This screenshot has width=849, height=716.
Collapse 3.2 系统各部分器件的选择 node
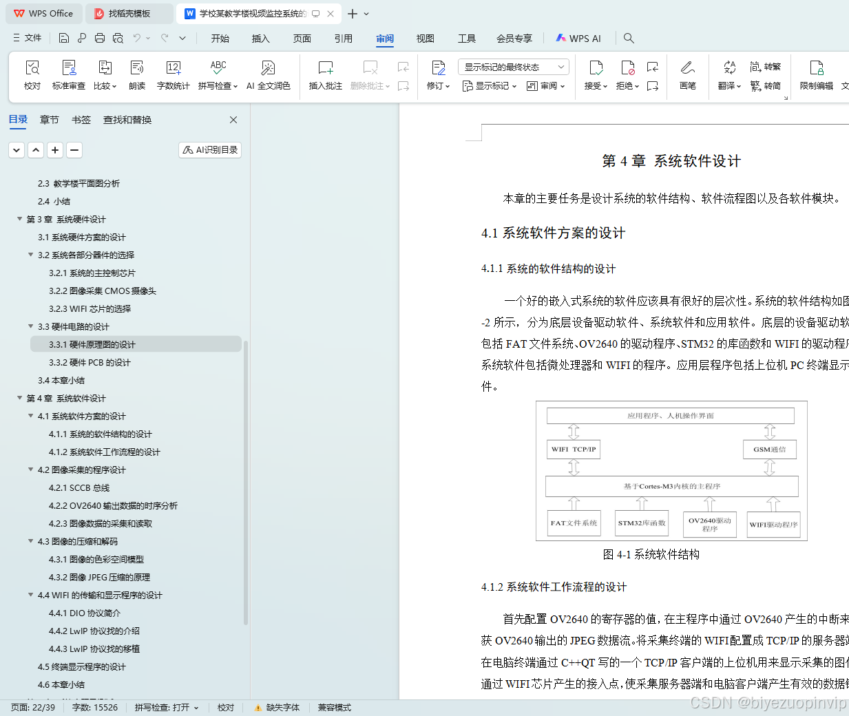pos(30,255)
